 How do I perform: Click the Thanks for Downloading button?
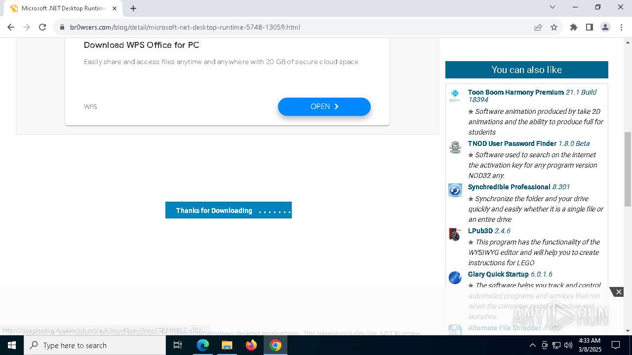pyautogui.click(x=229, y=210)
